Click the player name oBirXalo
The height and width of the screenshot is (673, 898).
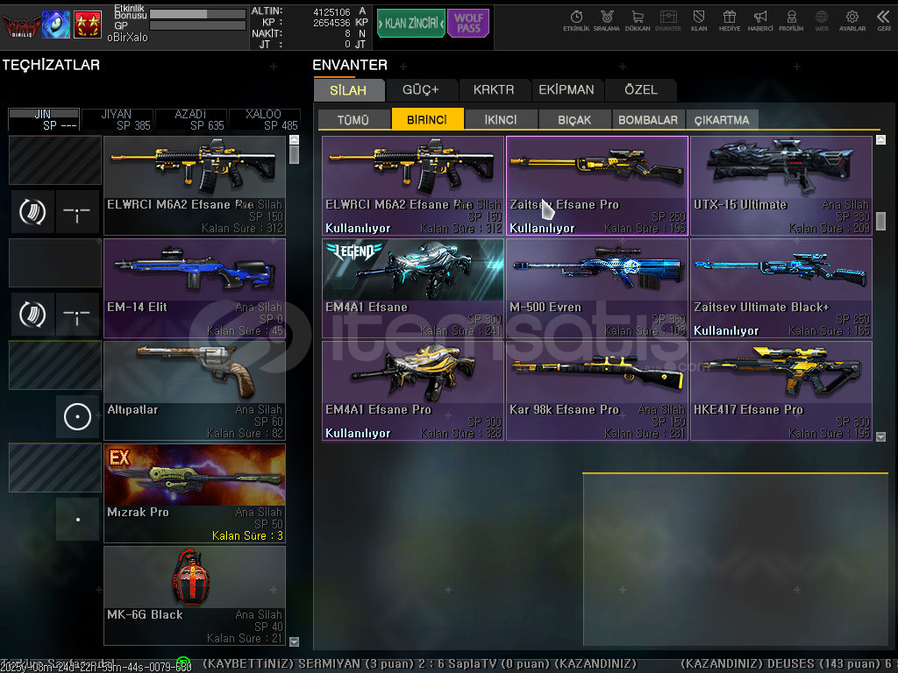point(127,37)
